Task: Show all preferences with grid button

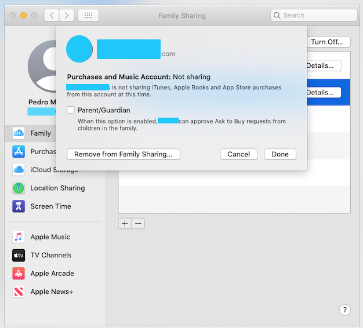Action: click(89, 16)
